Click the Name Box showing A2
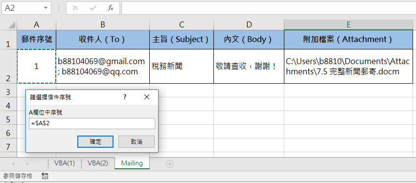The width and height of the screenshot is (416, 183). (x=26, y=8)
